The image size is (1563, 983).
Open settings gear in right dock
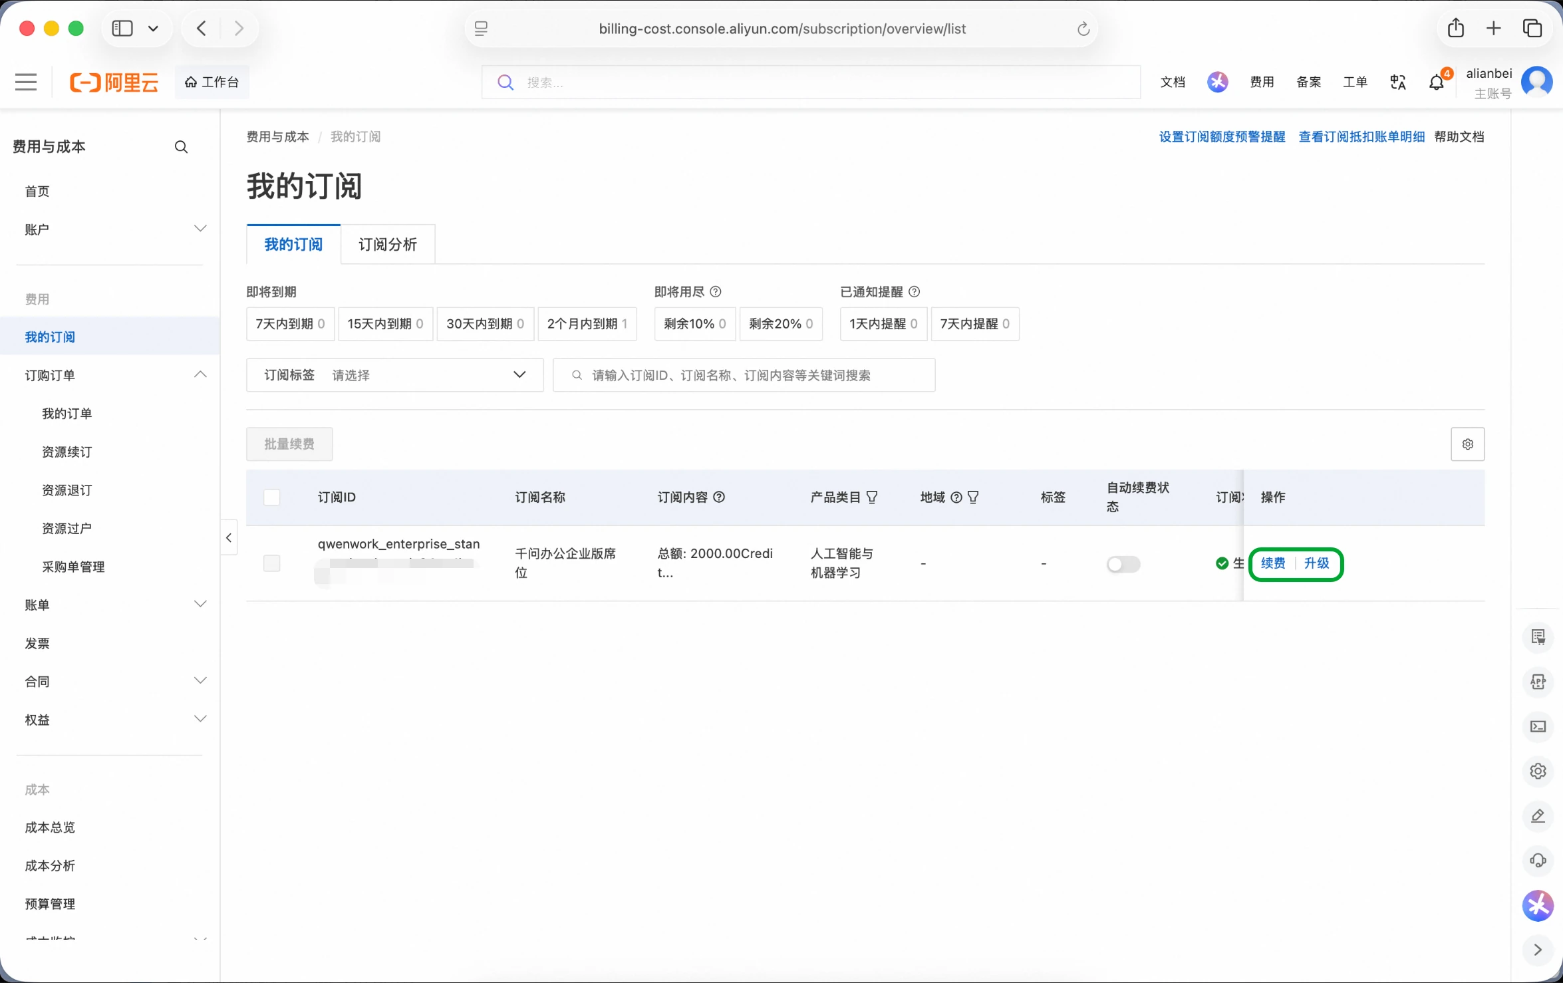(x=1538, y=771)
